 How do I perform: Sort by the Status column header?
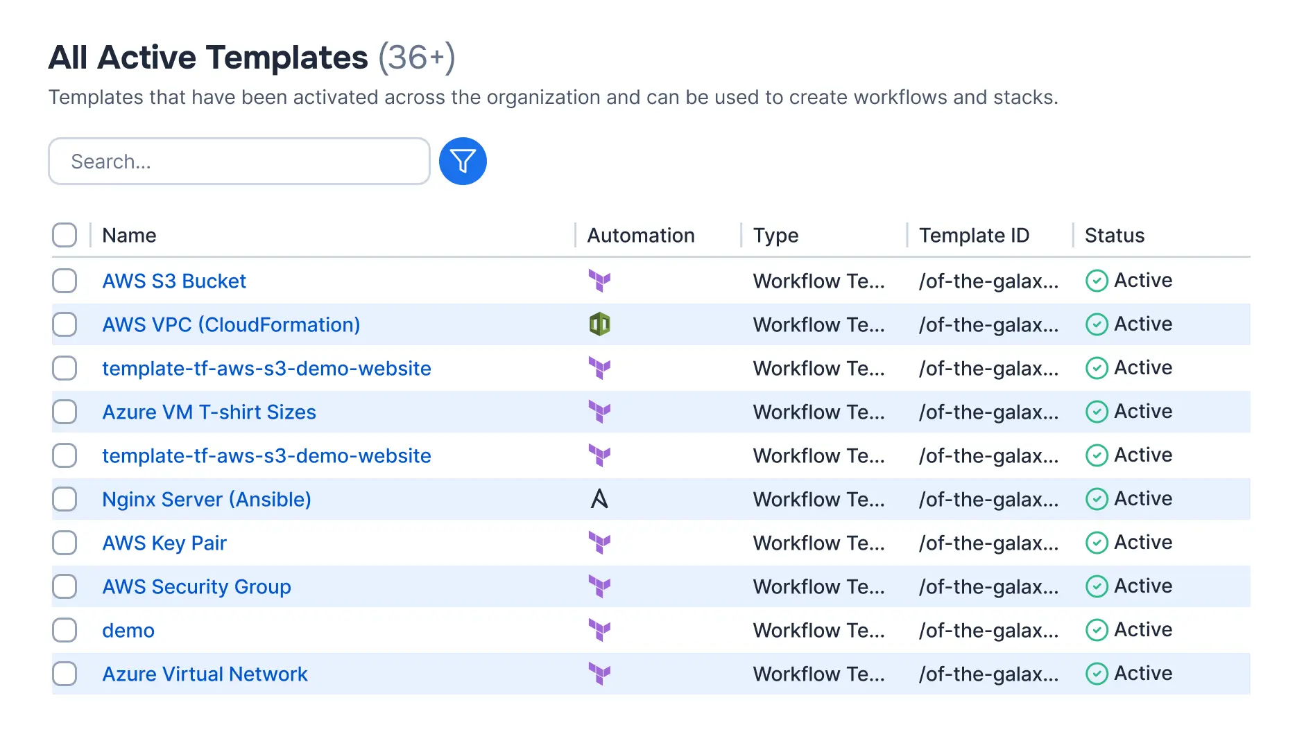coord(1115,235)
